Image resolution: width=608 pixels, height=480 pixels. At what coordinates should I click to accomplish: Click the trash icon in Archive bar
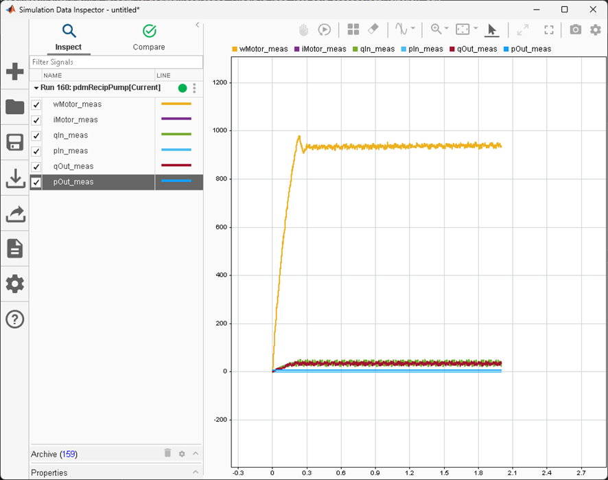[167, 453]
